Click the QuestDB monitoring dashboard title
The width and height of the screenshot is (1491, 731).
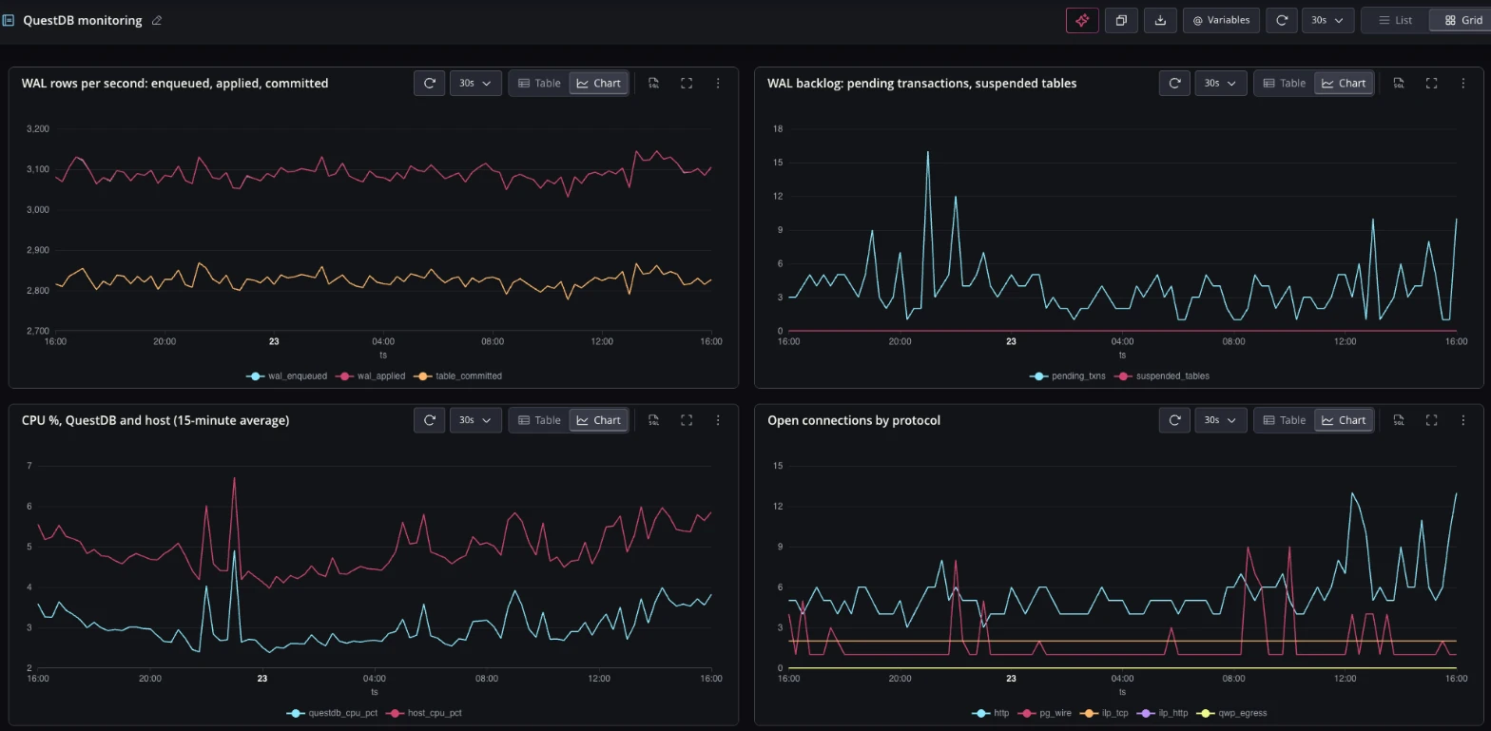click(x=83, y=20)
